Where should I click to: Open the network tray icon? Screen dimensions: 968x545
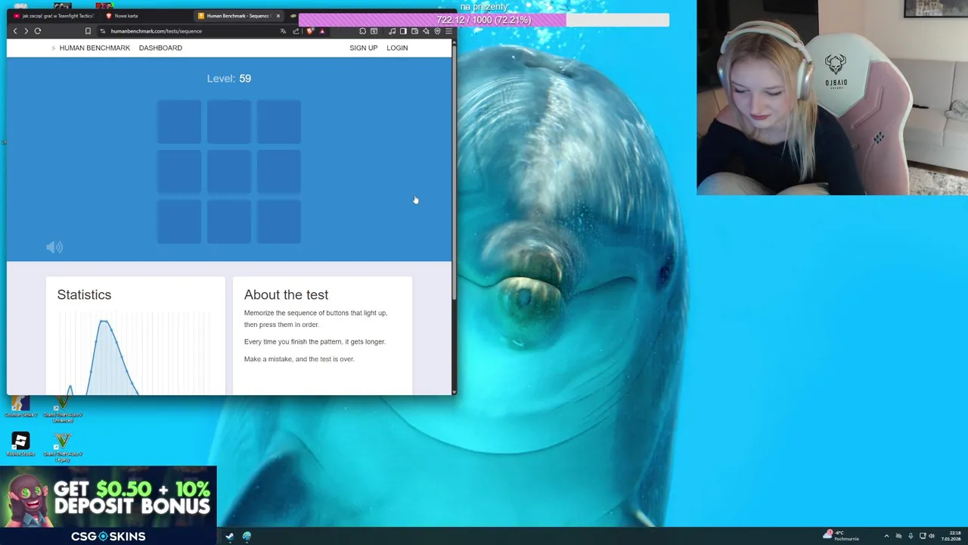(x=923, y=536)
